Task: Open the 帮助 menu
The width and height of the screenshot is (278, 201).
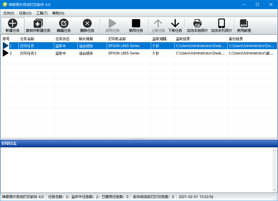Action: (x=58, y=13)
